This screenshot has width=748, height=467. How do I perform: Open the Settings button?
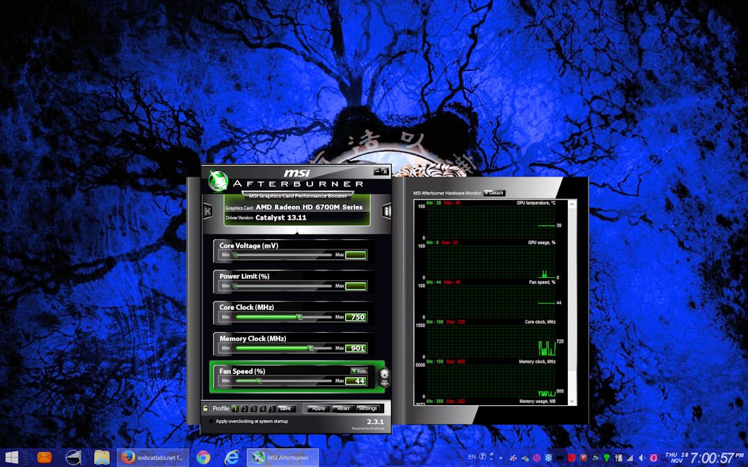(x=367, y=409)
